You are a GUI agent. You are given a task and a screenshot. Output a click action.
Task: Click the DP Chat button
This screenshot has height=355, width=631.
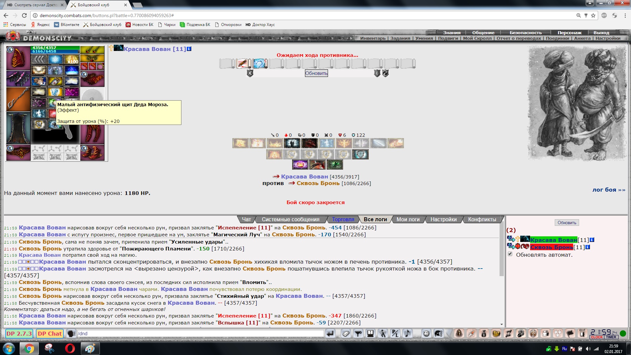point(50,334)
